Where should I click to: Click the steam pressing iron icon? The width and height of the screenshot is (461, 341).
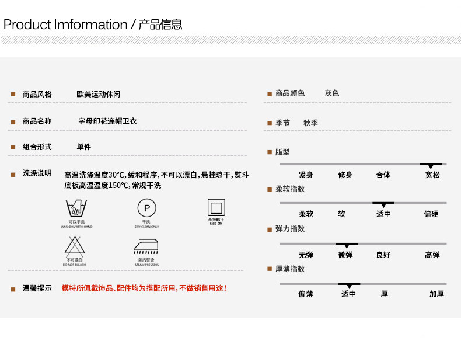146,246
